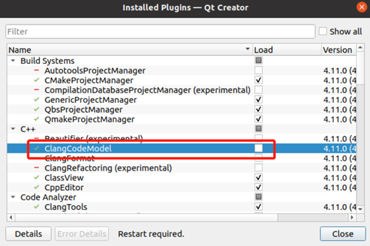
Task: Enable ClangRefactoring load checkbox
Action: (258, 168)
